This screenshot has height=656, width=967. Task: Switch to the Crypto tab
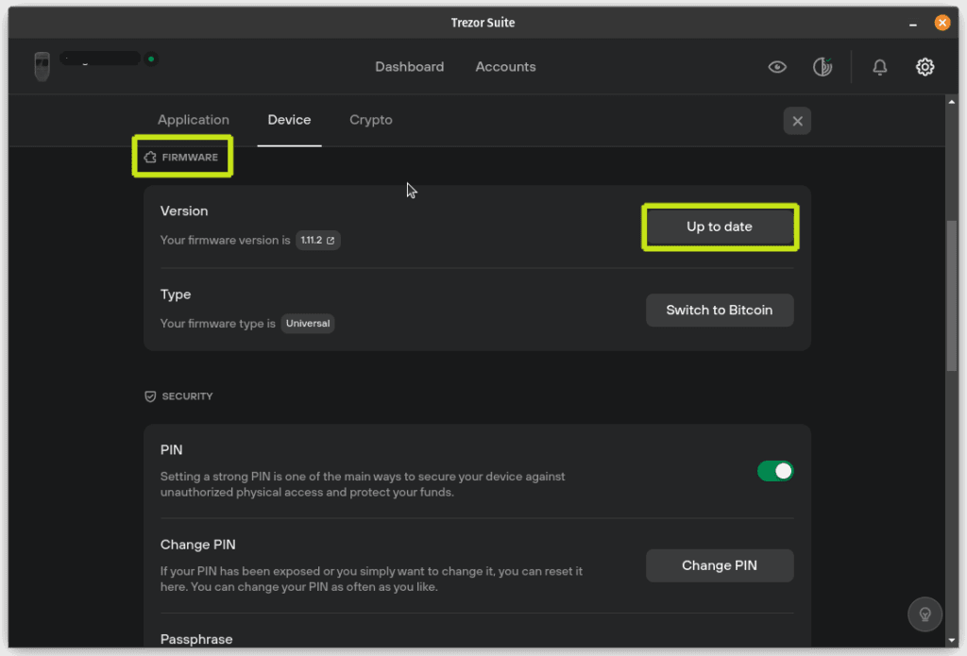pyautogui.click(x=371, y=120)
